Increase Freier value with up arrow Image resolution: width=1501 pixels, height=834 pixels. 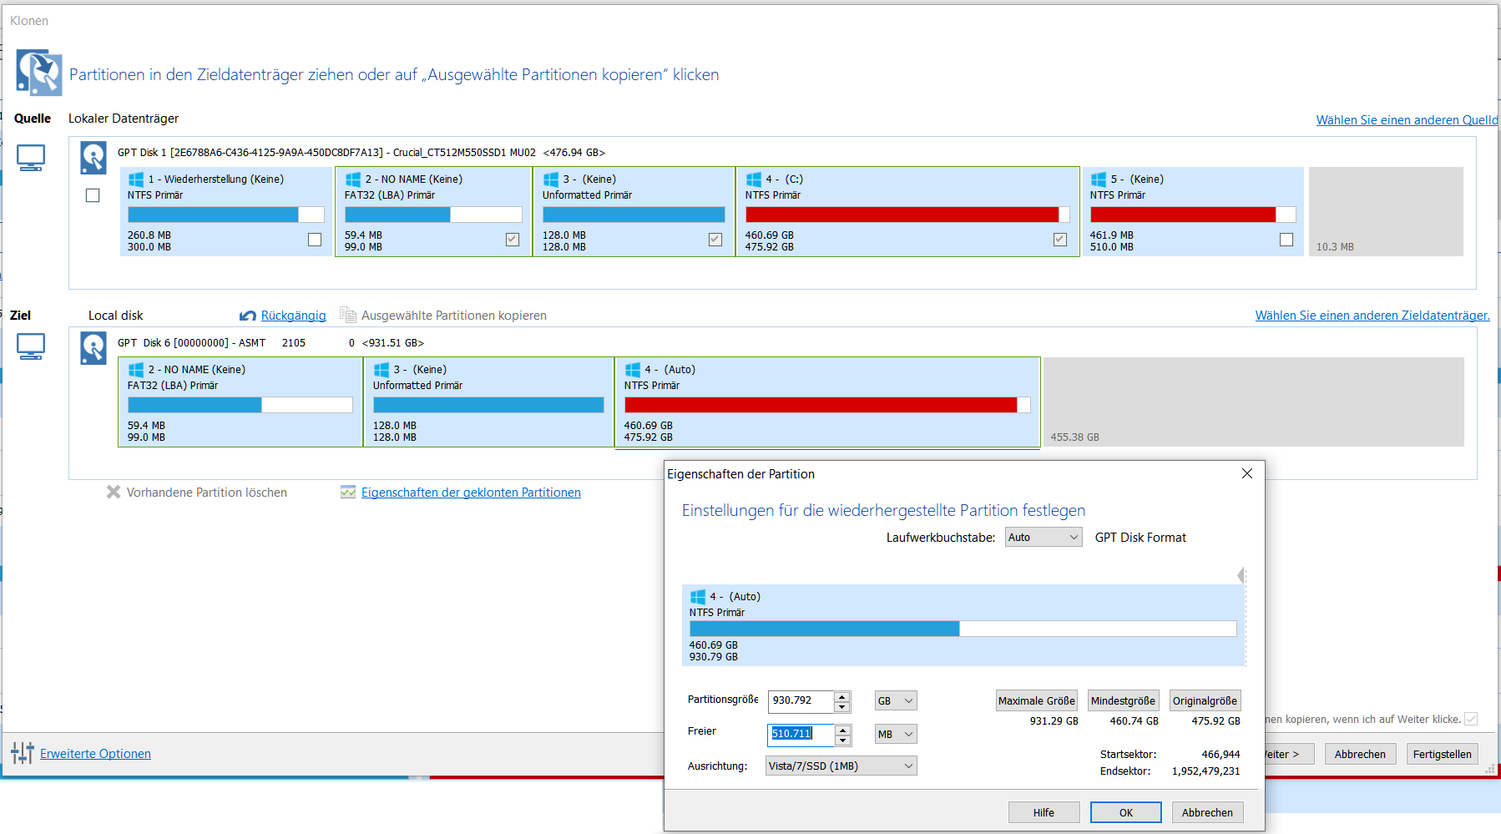tap(842, 730)
